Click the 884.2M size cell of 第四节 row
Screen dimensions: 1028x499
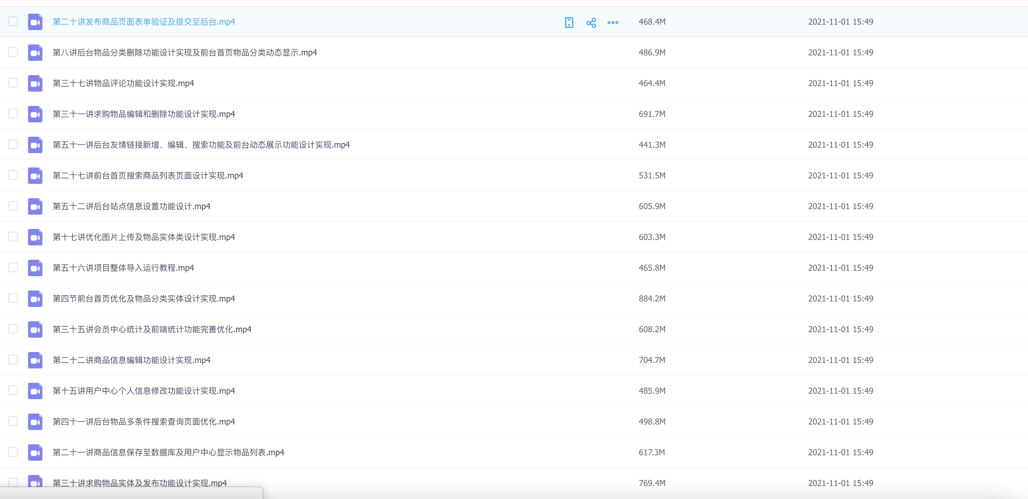tap(652, 299)
